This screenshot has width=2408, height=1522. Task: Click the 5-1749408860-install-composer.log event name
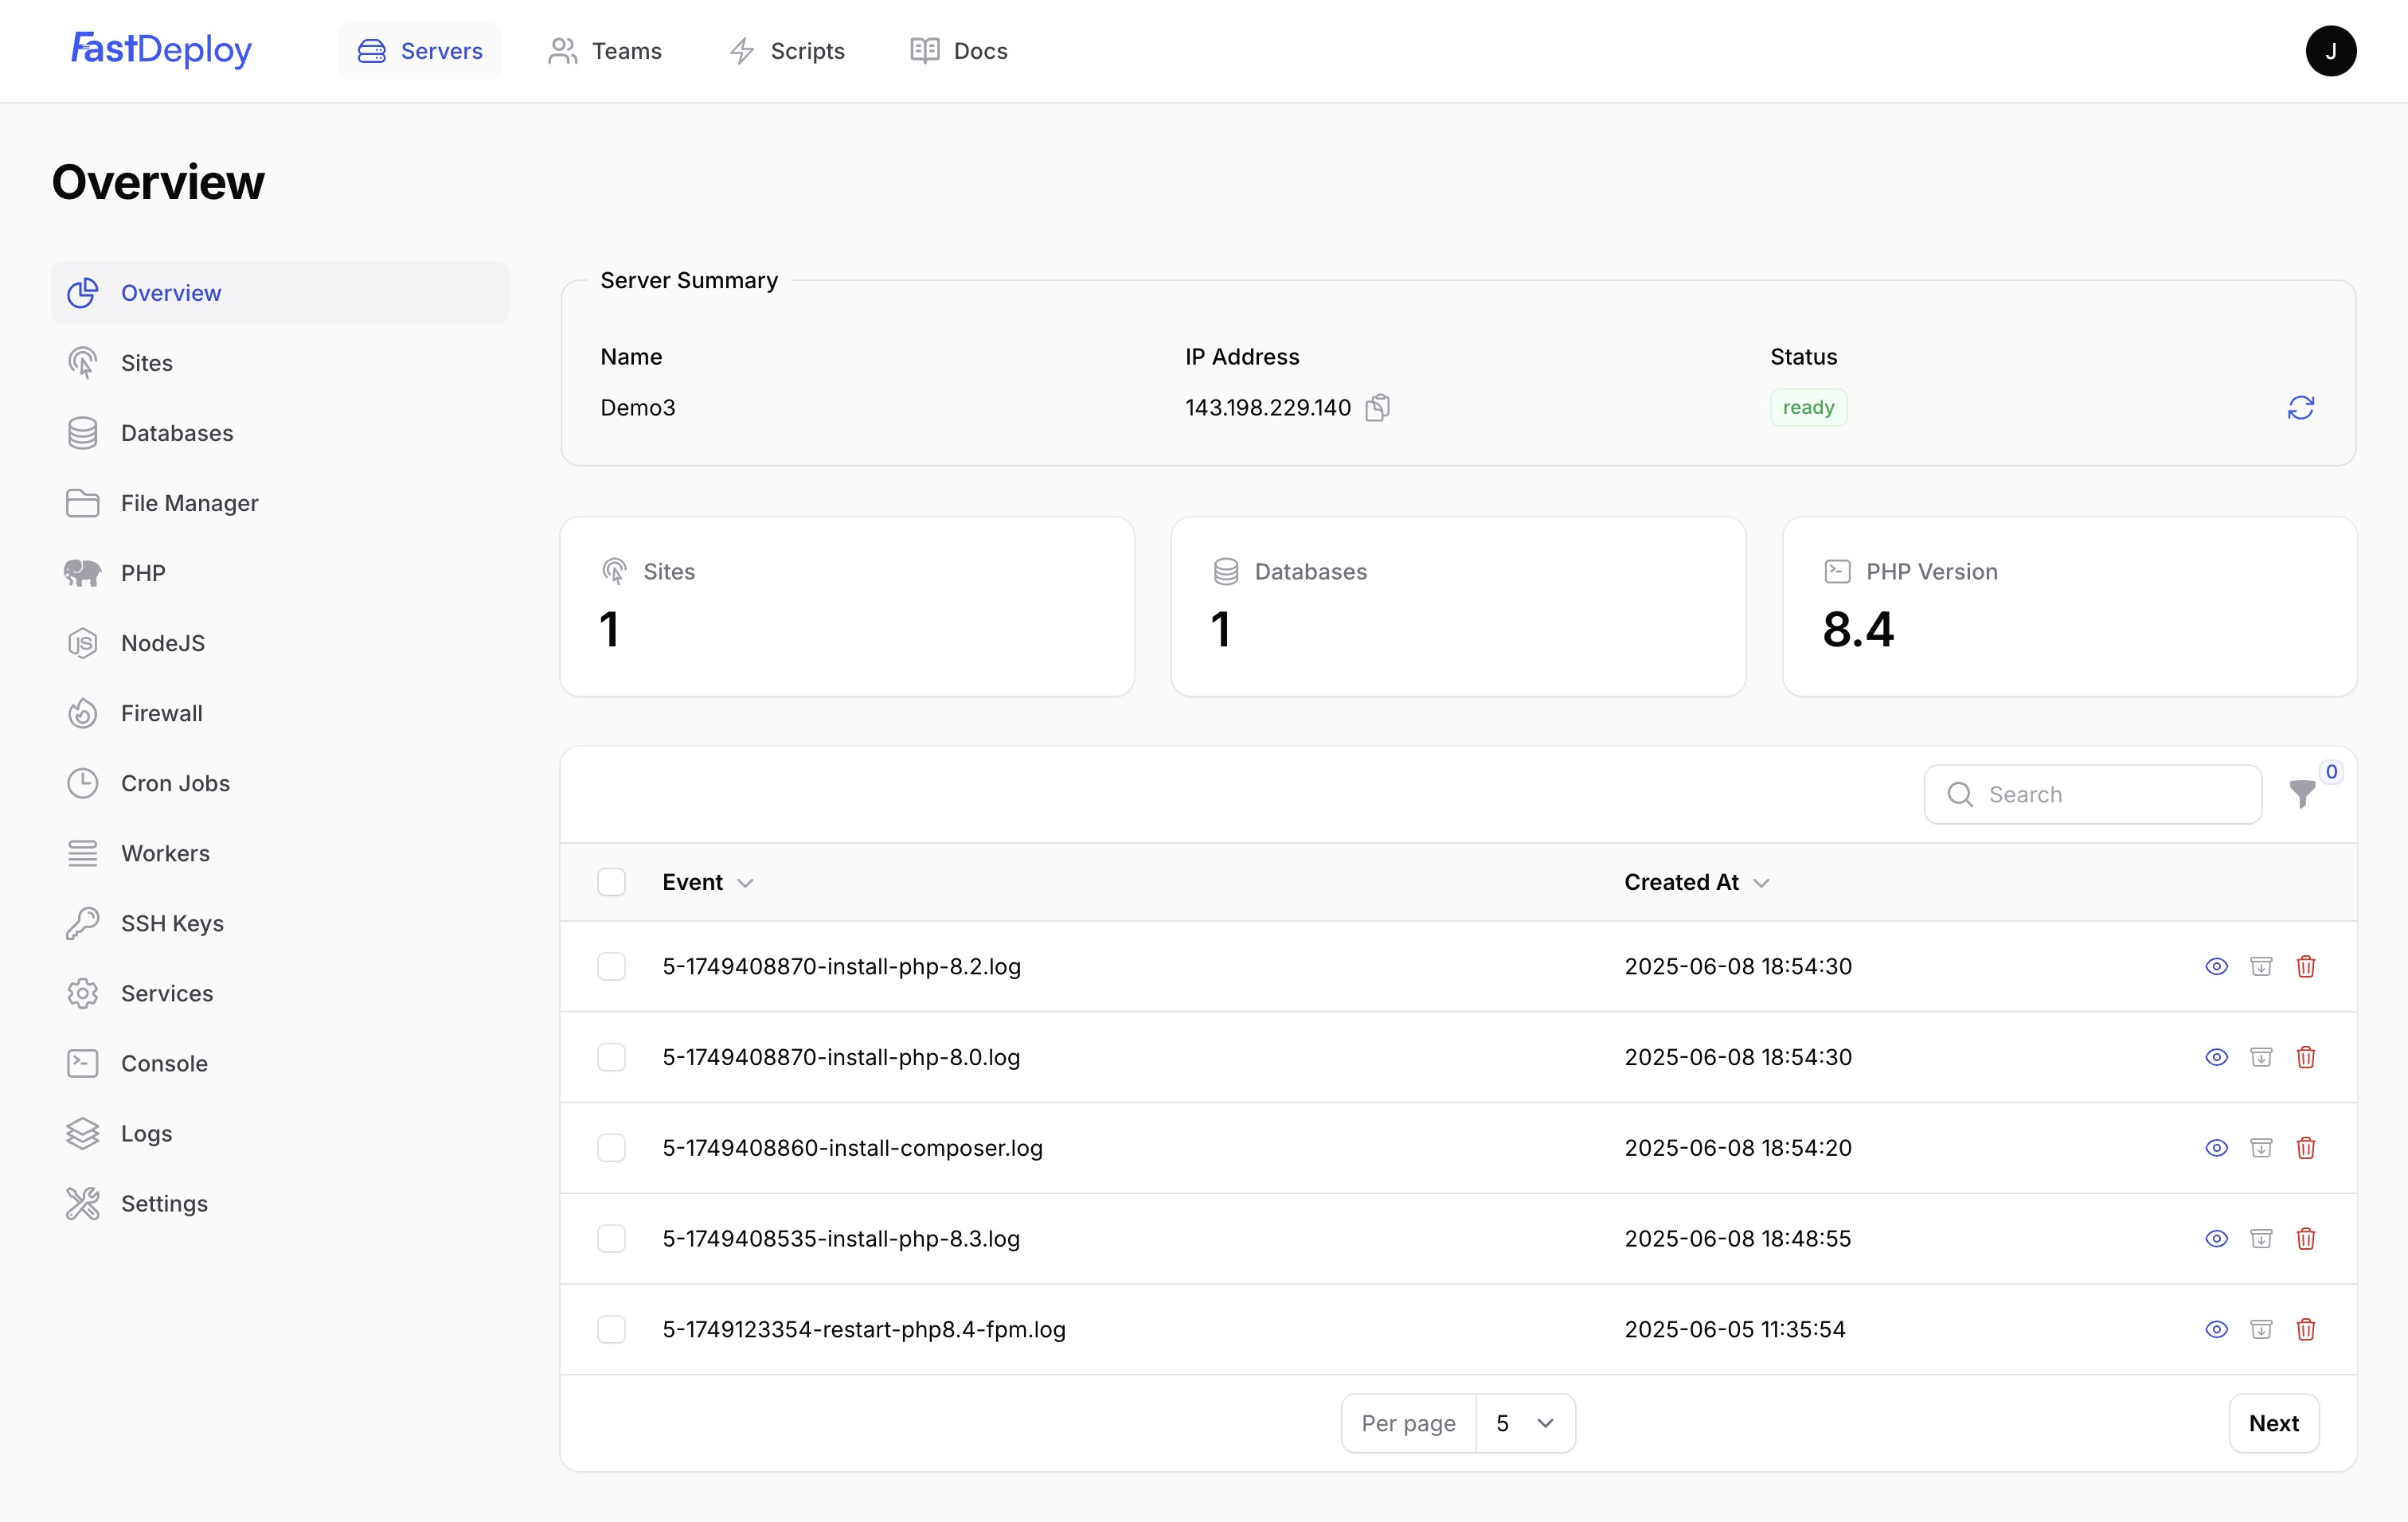pos(852,1148)
